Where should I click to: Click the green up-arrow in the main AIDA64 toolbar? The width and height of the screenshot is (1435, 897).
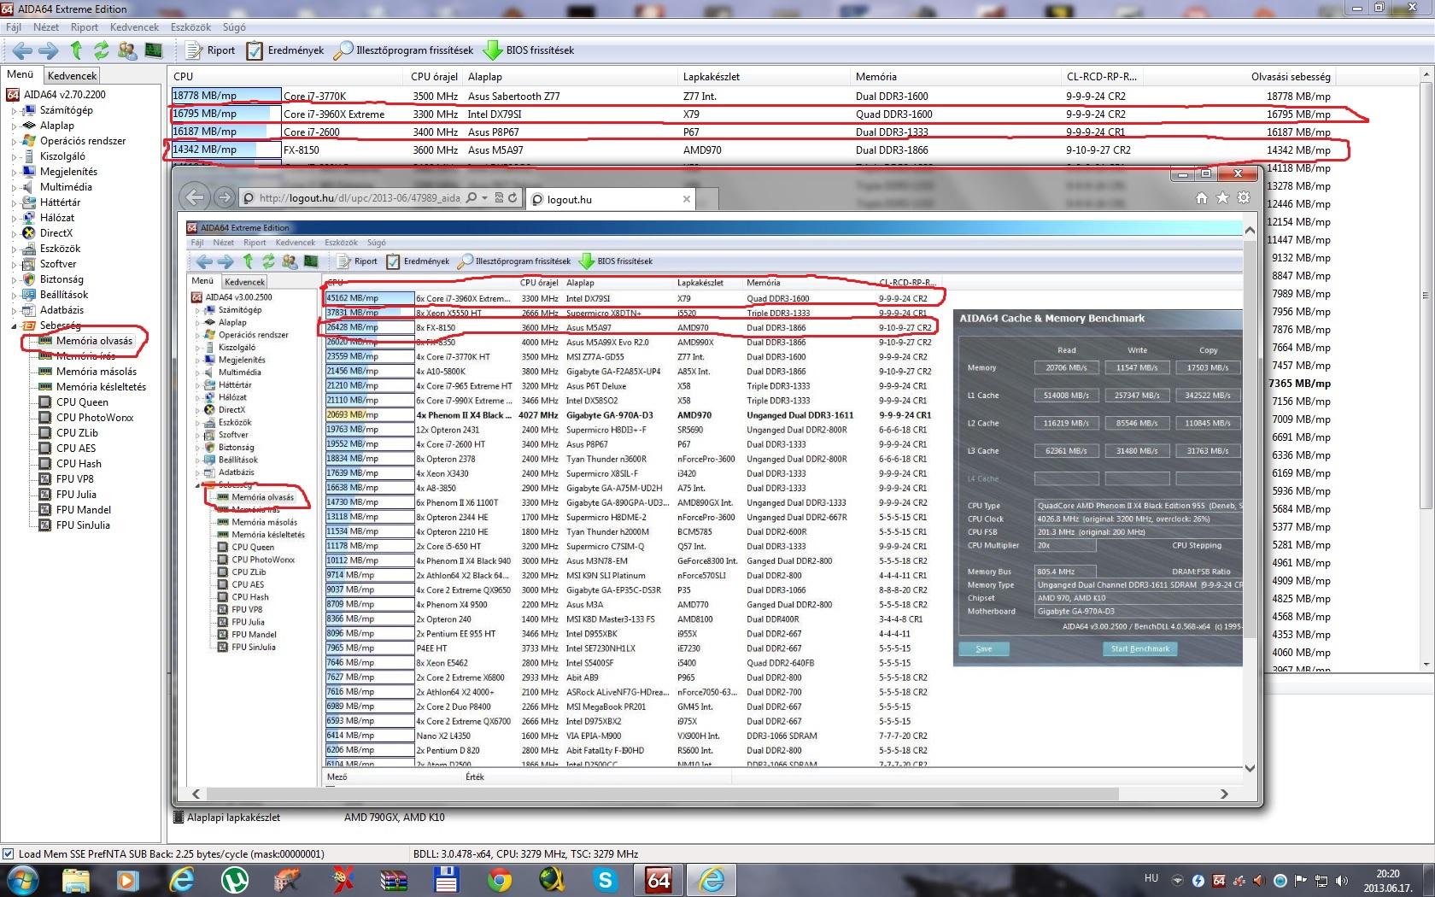(x=76, y=50)
